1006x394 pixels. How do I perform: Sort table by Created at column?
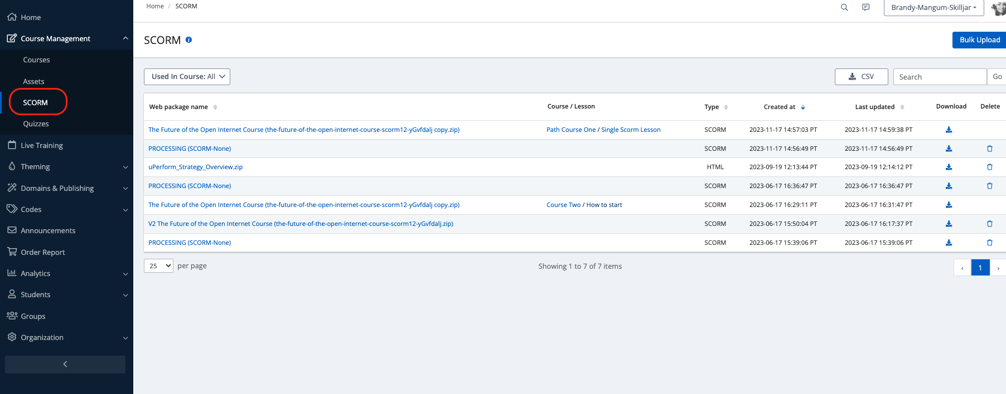pyautogui.click(x=803, y=107)
